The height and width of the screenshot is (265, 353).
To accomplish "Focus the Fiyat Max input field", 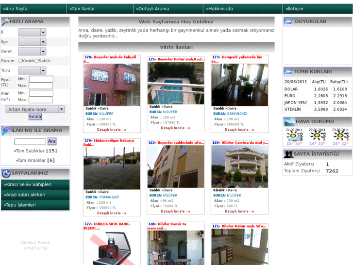I will 41,86.
